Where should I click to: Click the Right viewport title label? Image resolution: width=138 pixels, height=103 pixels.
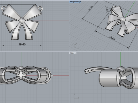click(72, 53)
